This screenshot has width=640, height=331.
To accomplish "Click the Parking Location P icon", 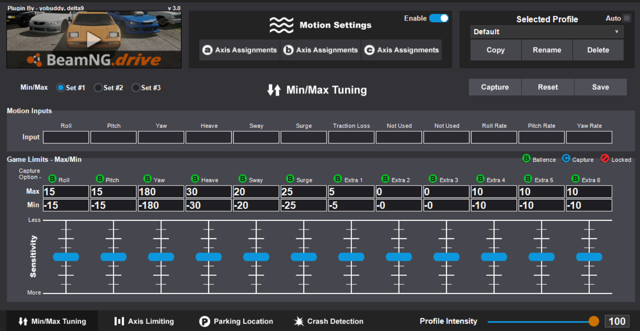I will pos(204,321).
